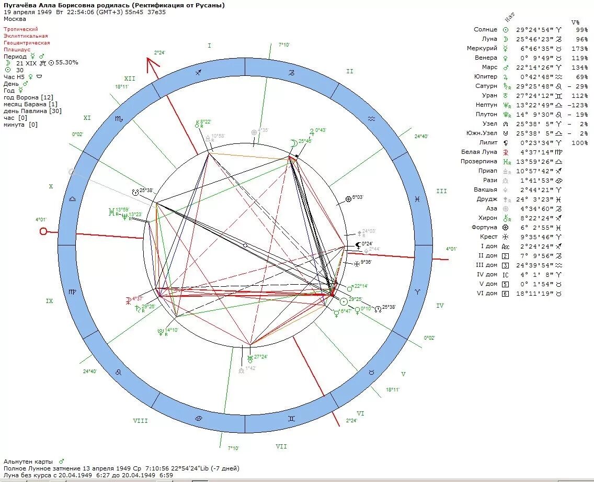
Task: Select the Moon symbol at 25°46' in chart
Action: pos(293,143)
